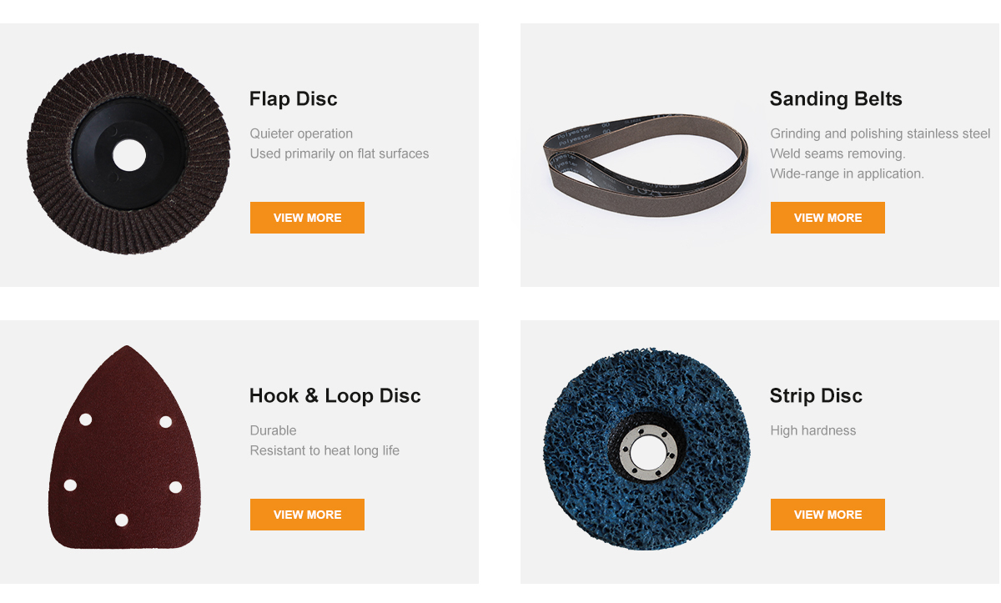The image size is (1001, 603).
Task: Click the 'Weld seams removing.' text
Action: 838,153
